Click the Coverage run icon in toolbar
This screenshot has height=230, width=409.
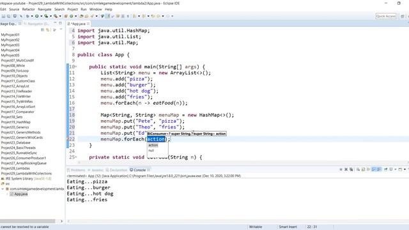pos(46,16)
